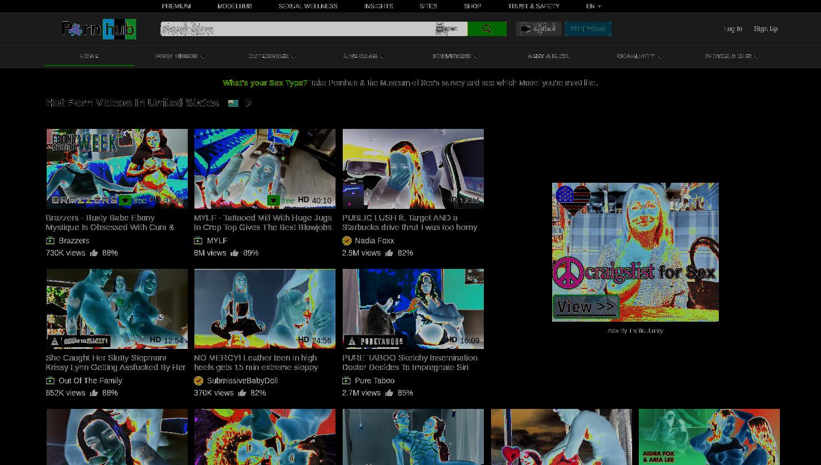Image resolution: width=821 pixels, height=465 pixels.
Task: Open the Out Of The Family channel link
Action: (x=90, y=381)
